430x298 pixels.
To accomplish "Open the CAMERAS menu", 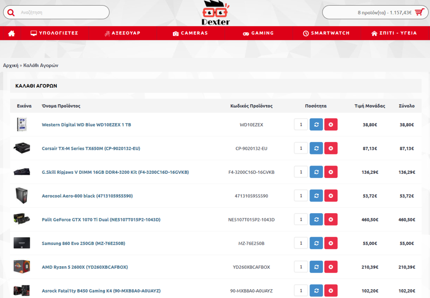I will (x=190, y=33).
